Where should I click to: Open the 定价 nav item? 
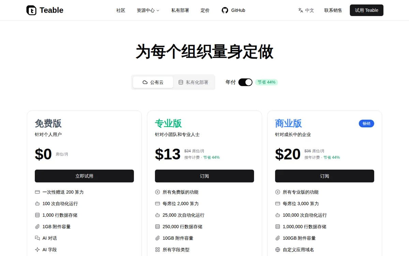point(205,10)
